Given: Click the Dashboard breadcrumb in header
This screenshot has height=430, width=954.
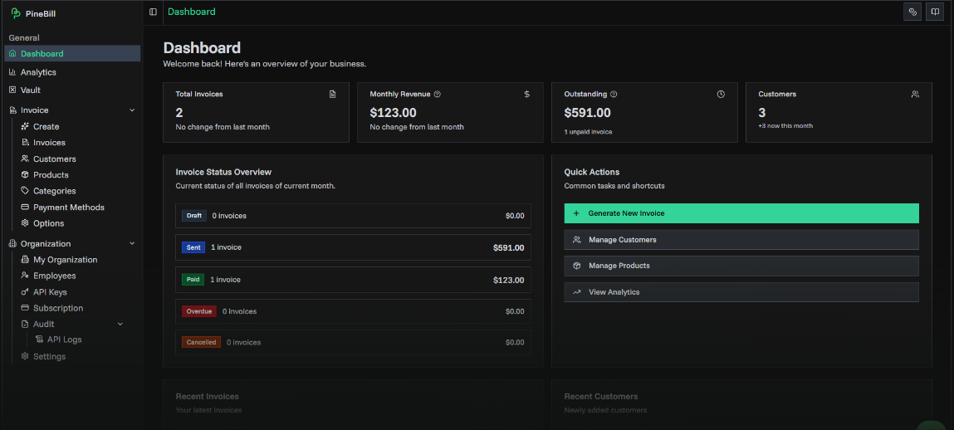Looking at the screenshot, I should (191, 12).
